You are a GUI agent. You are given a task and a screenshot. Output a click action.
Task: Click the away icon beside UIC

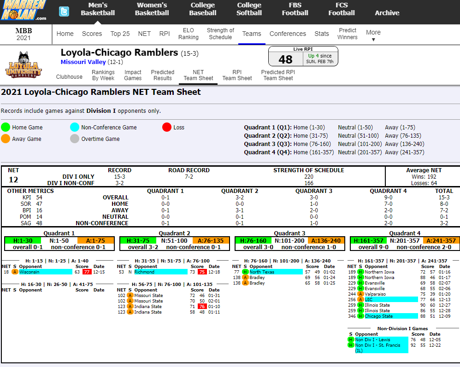pyautogui.click(x=360, y=300)
